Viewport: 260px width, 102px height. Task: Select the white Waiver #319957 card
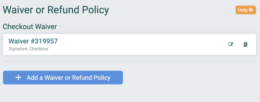point(129,44)
